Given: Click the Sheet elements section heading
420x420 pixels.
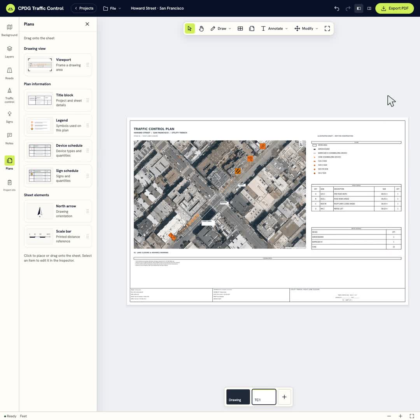Looking at the screenshot, I should [x=37, y=195].
